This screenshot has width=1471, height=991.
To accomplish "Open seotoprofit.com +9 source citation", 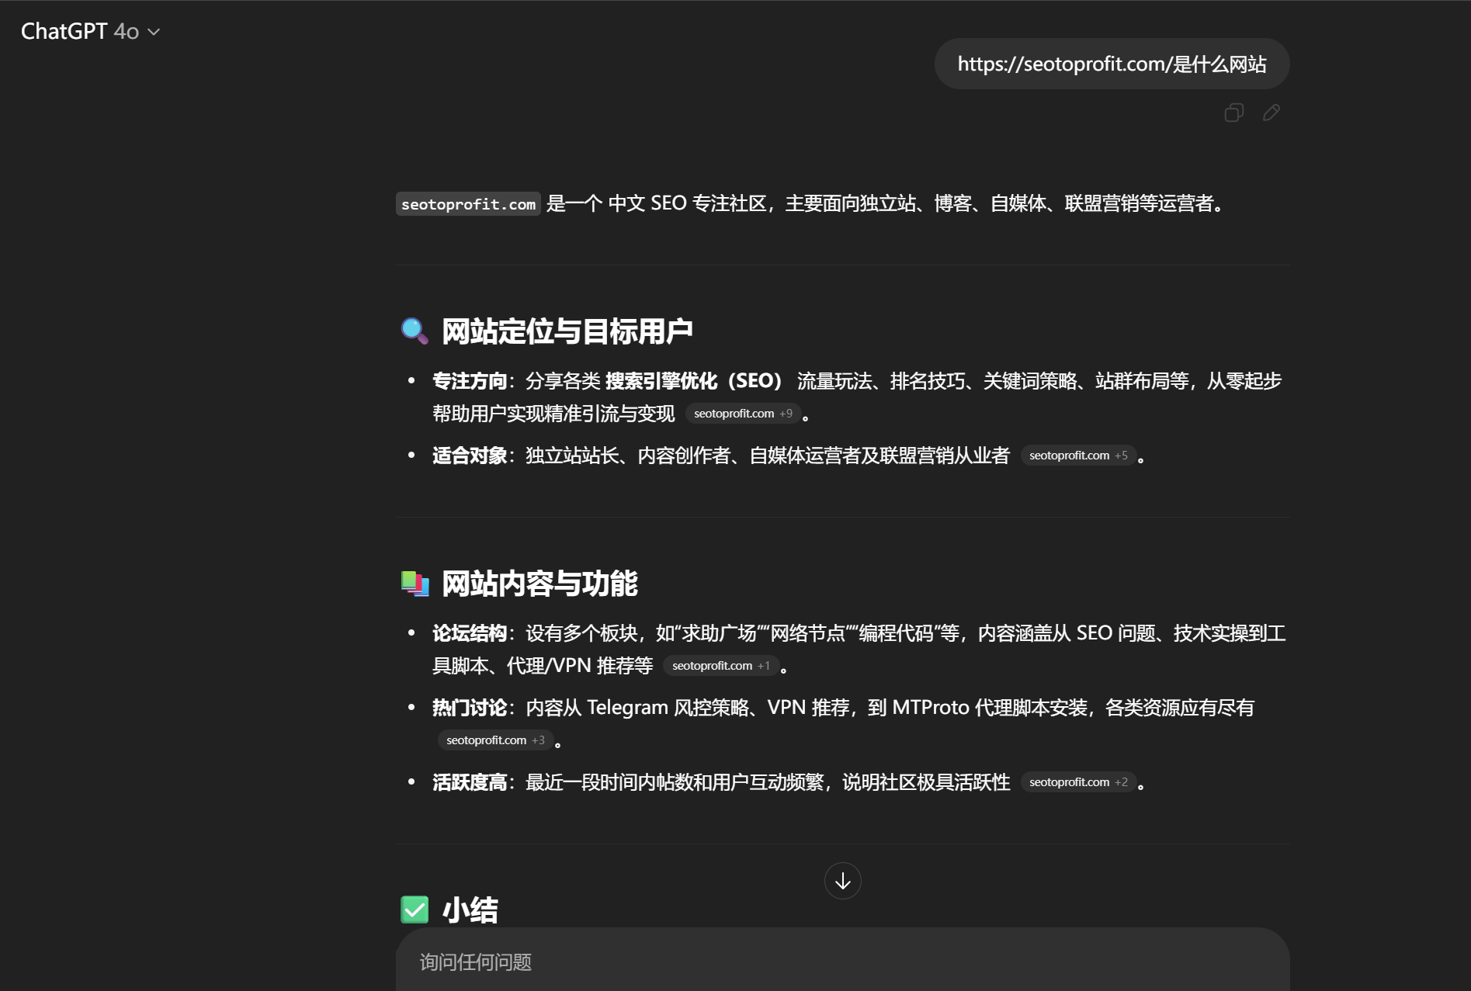I will (x=743, y=414).
